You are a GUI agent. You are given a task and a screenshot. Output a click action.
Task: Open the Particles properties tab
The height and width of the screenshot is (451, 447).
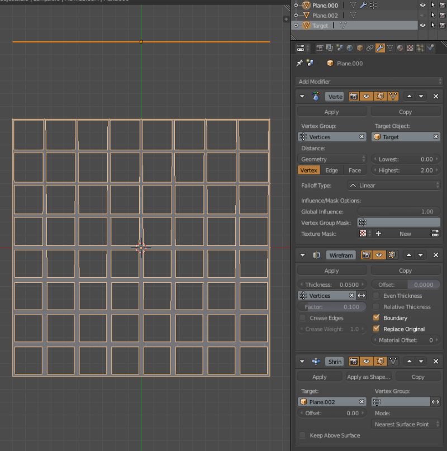(420, 48)
